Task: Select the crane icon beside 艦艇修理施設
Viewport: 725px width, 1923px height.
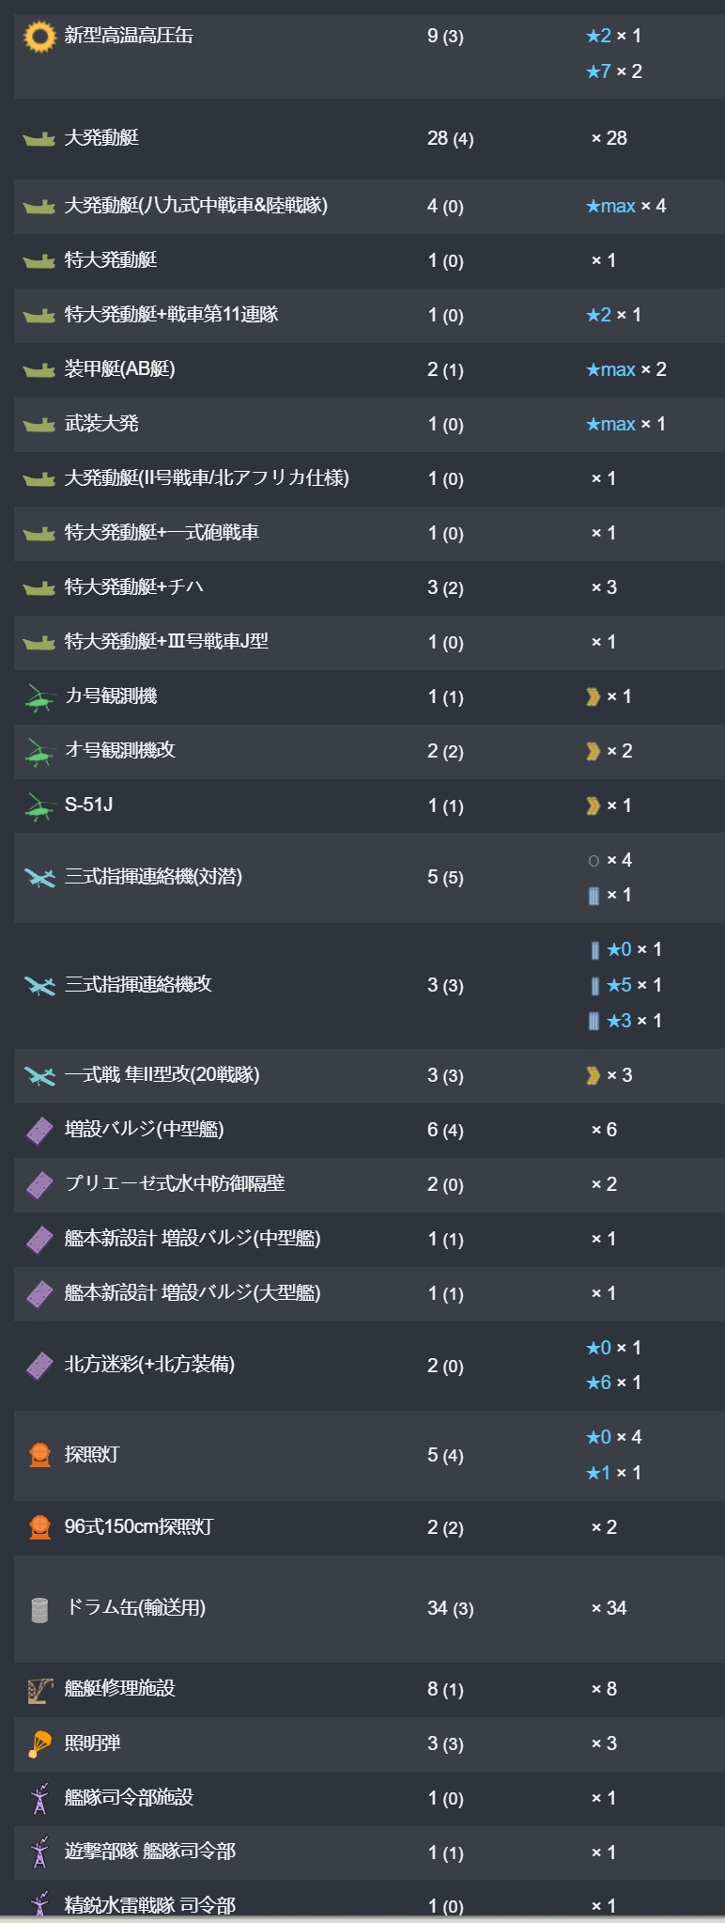Action: coord(39,1690)
